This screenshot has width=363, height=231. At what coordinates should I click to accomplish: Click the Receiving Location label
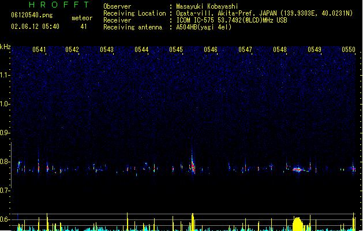click(x=134, y=13)
